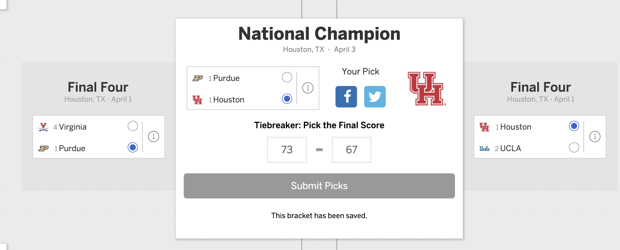Click Purdue logo in the championship matchup
The image size is (620, 250).
pyautogui.click(x=198, y=78)
